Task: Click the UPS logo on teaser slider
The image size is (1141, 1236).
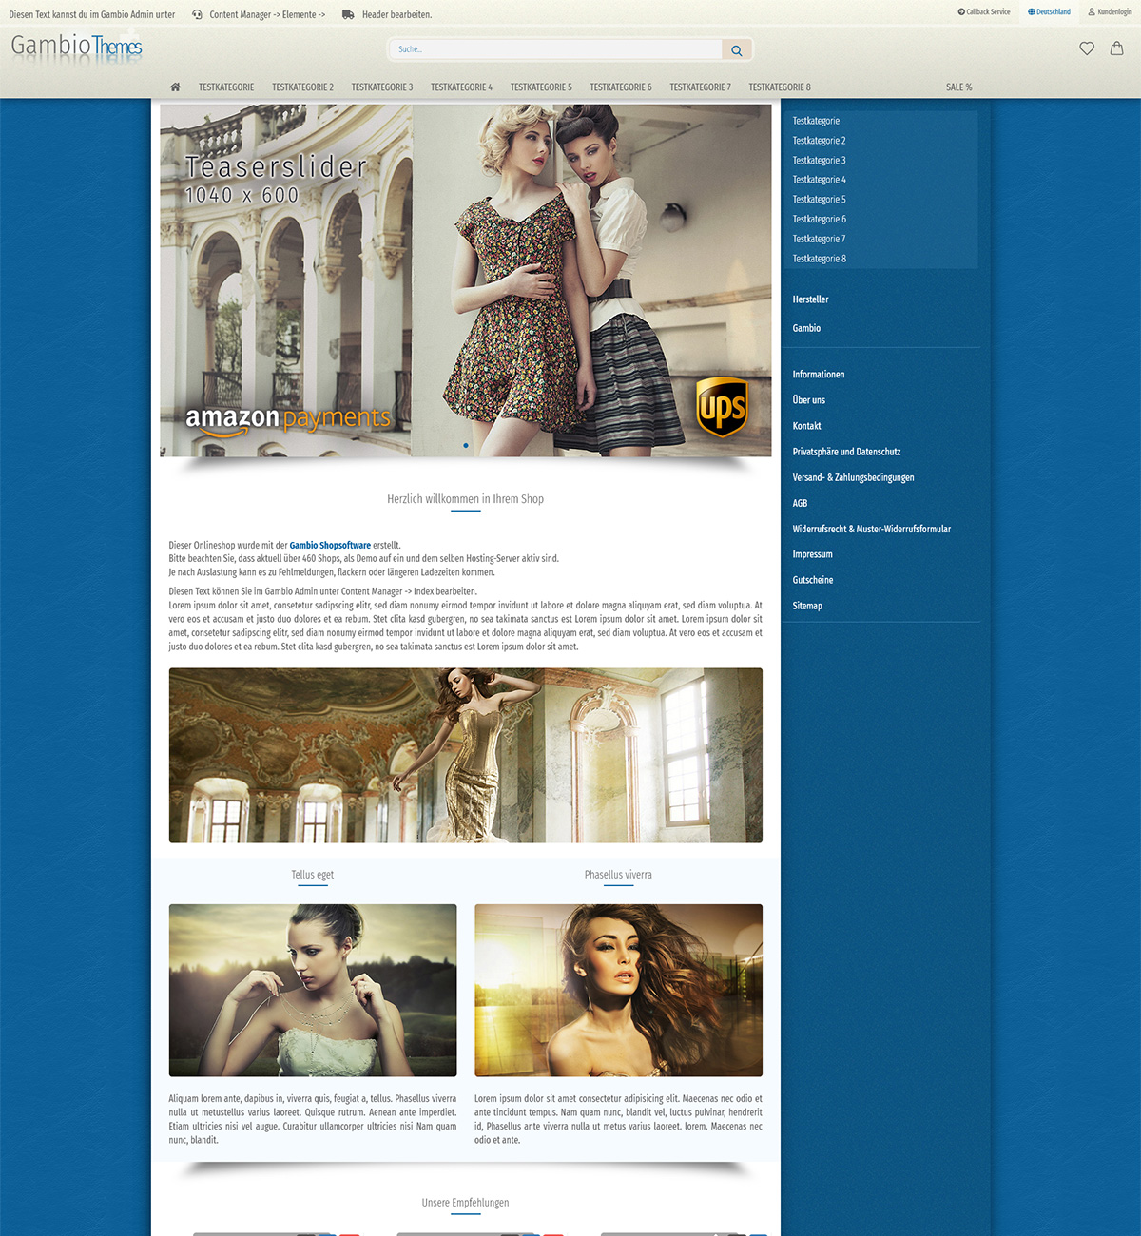Action: pyautogui.click(x=722, y=407)
